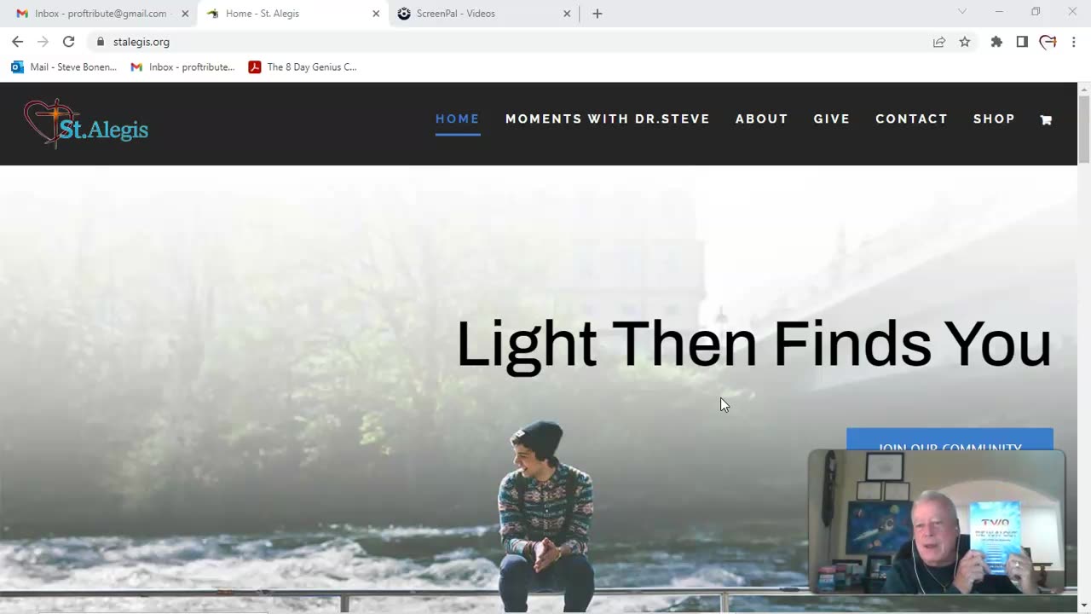The image size is (1091, 614).
Task: Bookmark this page with star icon
Action: 965,42
